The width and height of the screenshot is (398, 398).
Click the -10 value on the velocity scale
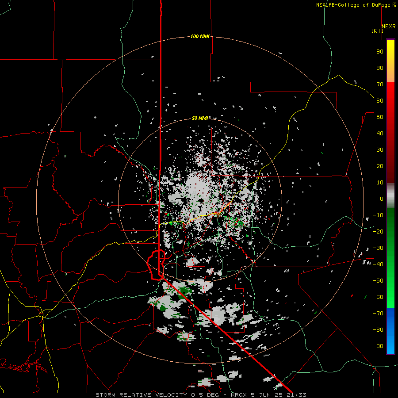point(378,215)
